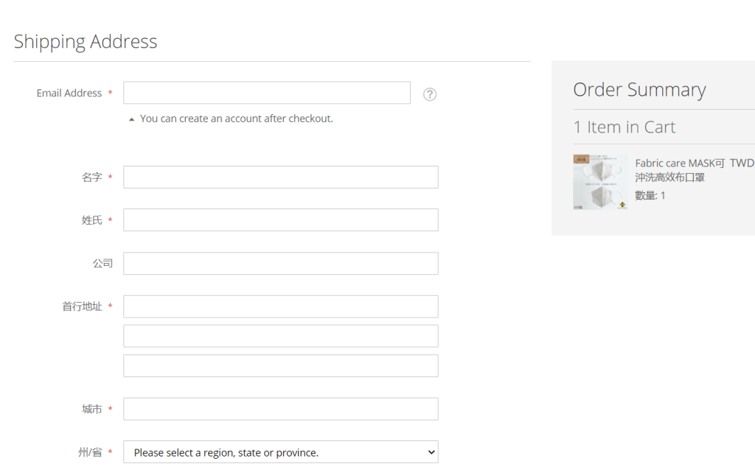The image size is (755, 475).
Task: Open the 州/省 region dropdown
Action: [x=280, y=452]
